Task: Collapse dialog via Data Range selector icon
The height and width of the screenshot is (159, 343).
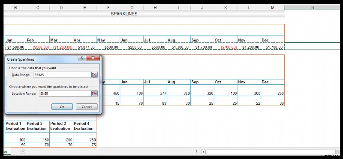Action: 94,75
